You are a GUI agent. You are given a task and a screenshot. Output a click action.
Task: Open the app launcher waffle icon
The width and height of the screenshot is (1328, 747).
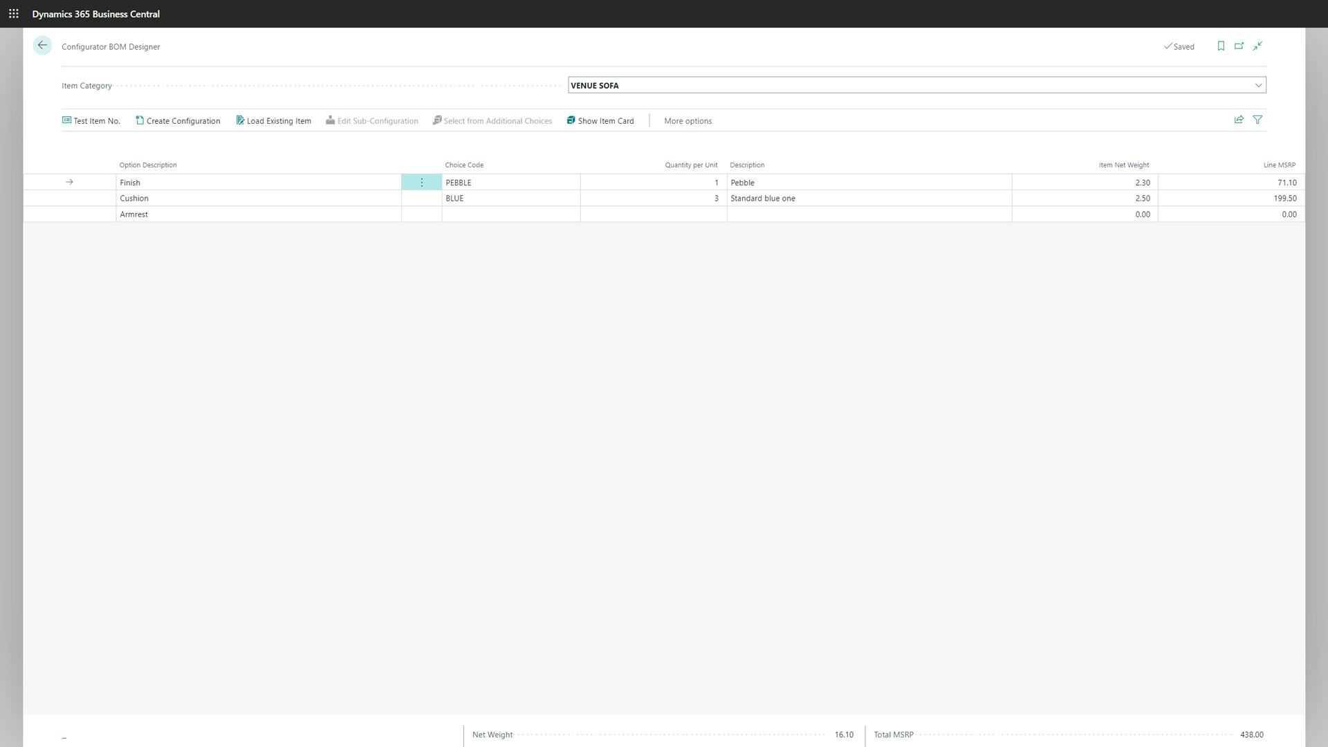13,14
